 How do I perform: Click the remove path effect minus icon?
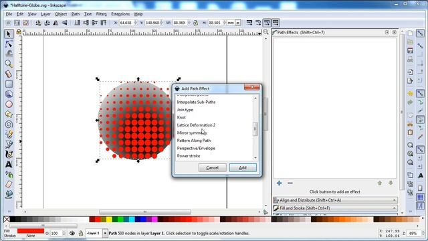(x=290, y=183)
